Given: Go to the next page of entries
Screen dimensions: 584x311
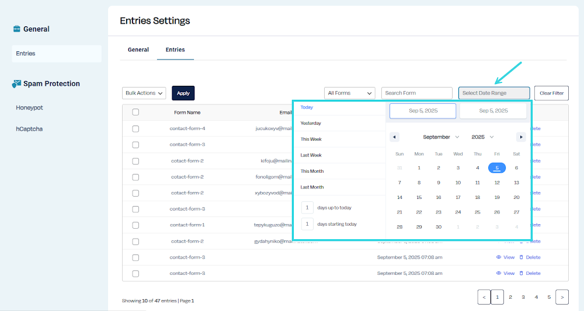Looking at the screenshot, I should [x=562, y=297].
